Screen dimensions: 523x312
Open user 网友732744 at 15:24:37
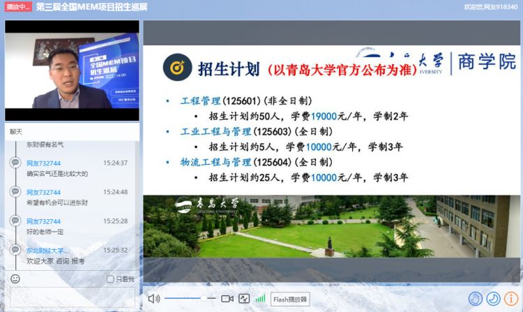pyautogui.click(x=44, y=163)
